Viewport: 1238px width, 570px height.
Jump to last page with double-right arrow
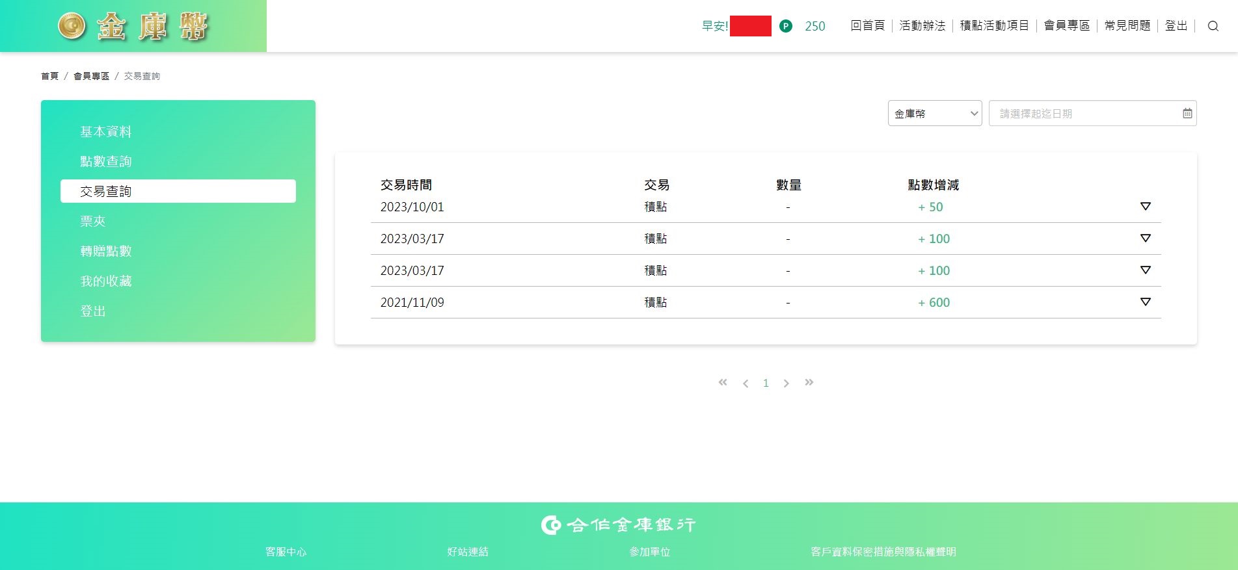click(809, 383)
